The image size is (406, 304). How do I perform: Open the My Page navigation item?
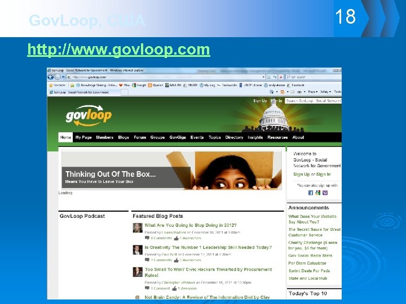click(83, 137)
